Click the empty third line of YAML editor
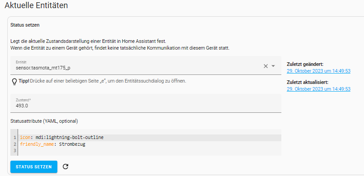 (x=150, y=151)
